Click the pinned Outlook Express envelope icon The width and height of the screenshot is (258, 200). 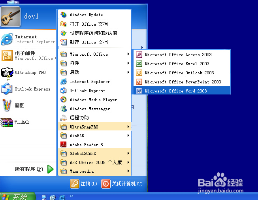(7, 89)
